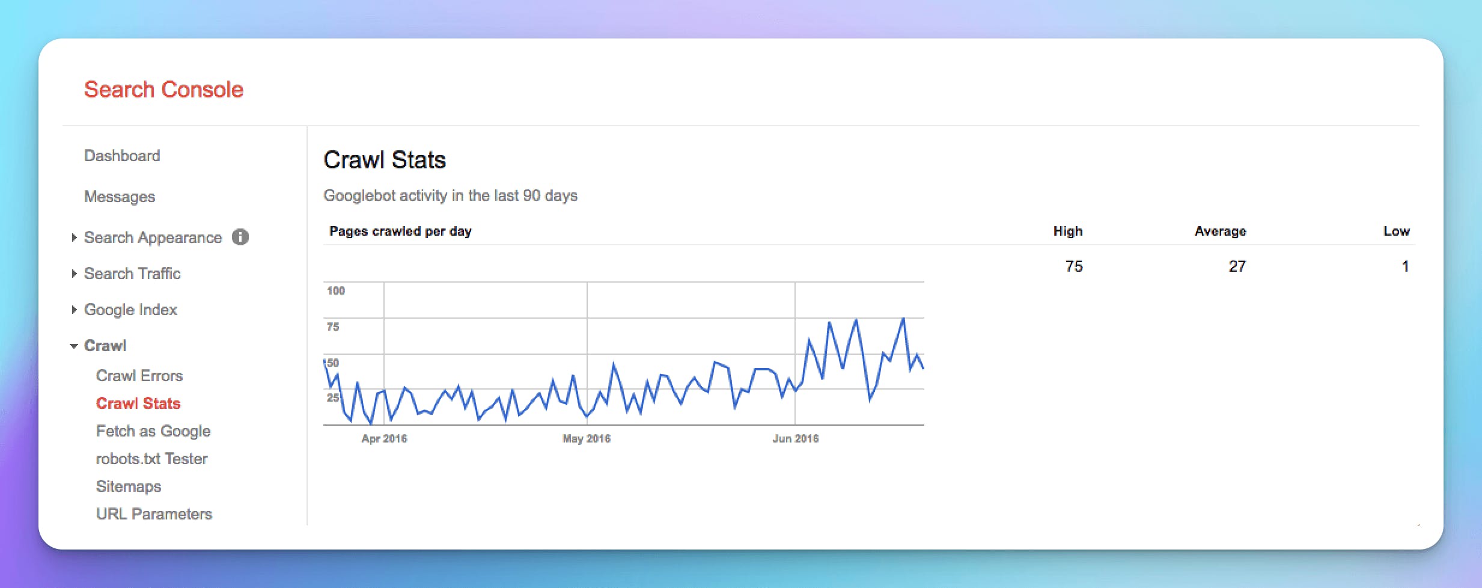Click the highest peak on crawl chart

click(x=903, y=319)
